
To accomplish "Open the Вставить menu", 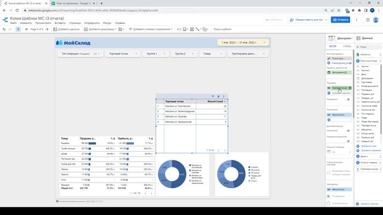I will coord(60,23).
